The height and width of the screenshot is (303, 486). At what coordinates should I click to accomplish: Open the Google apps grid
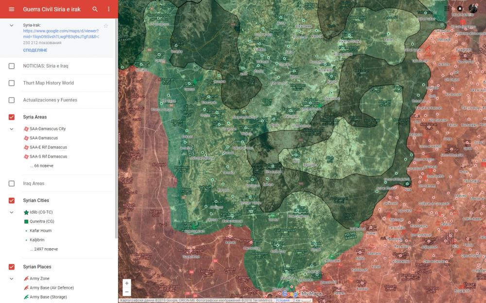click(447, 9)
